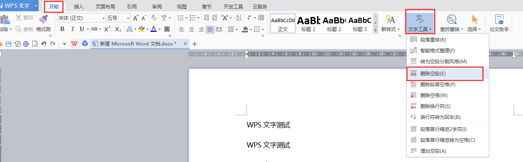
Task: Undo the last action
Action: pos(44,44)
